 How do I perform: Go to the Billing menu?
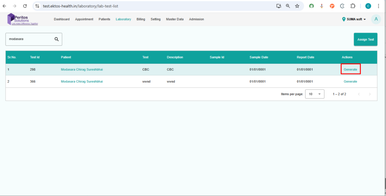pyautogui.click(x=141, y=19)
